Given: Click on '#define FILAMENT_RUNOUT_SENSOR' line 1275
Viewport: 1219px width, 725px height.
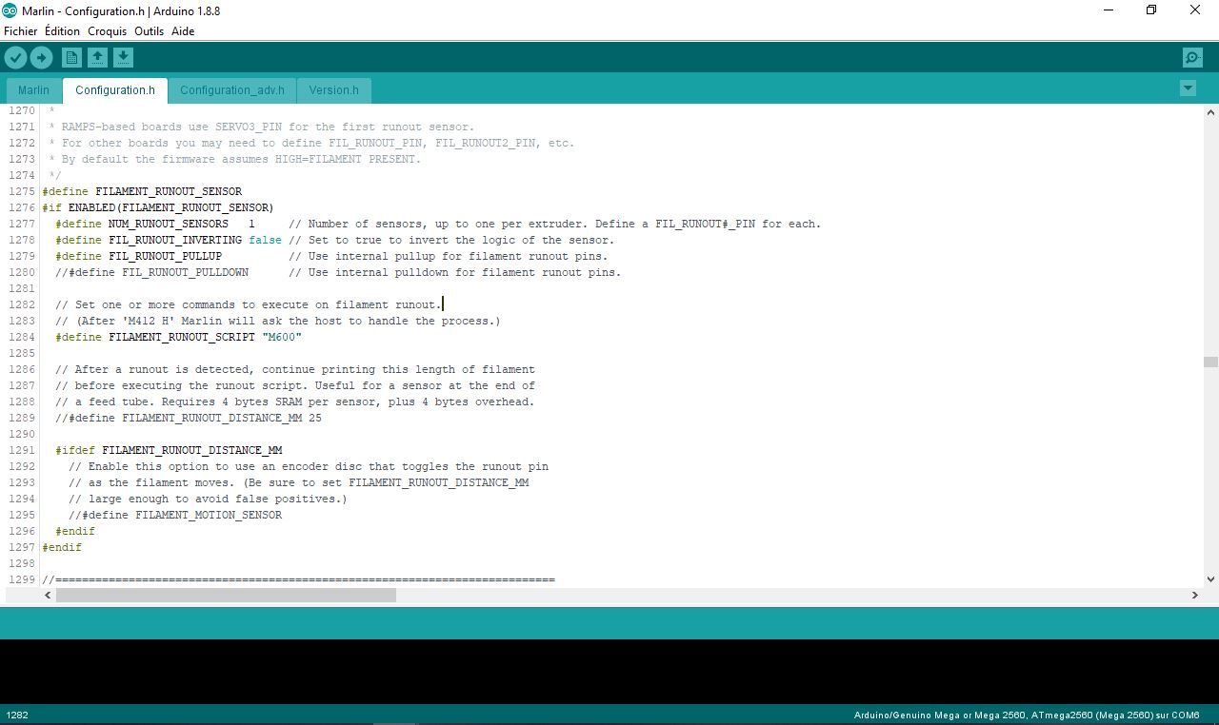Looking at the screenshot, I should 142,191.
